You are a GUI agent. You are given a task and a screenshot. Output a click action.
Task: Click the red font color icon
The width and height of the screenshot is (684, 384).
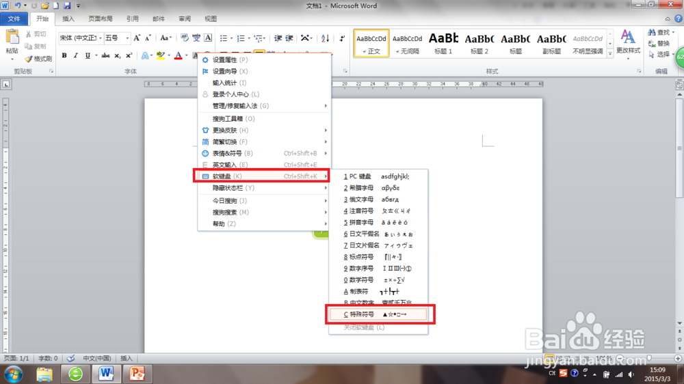178,55
